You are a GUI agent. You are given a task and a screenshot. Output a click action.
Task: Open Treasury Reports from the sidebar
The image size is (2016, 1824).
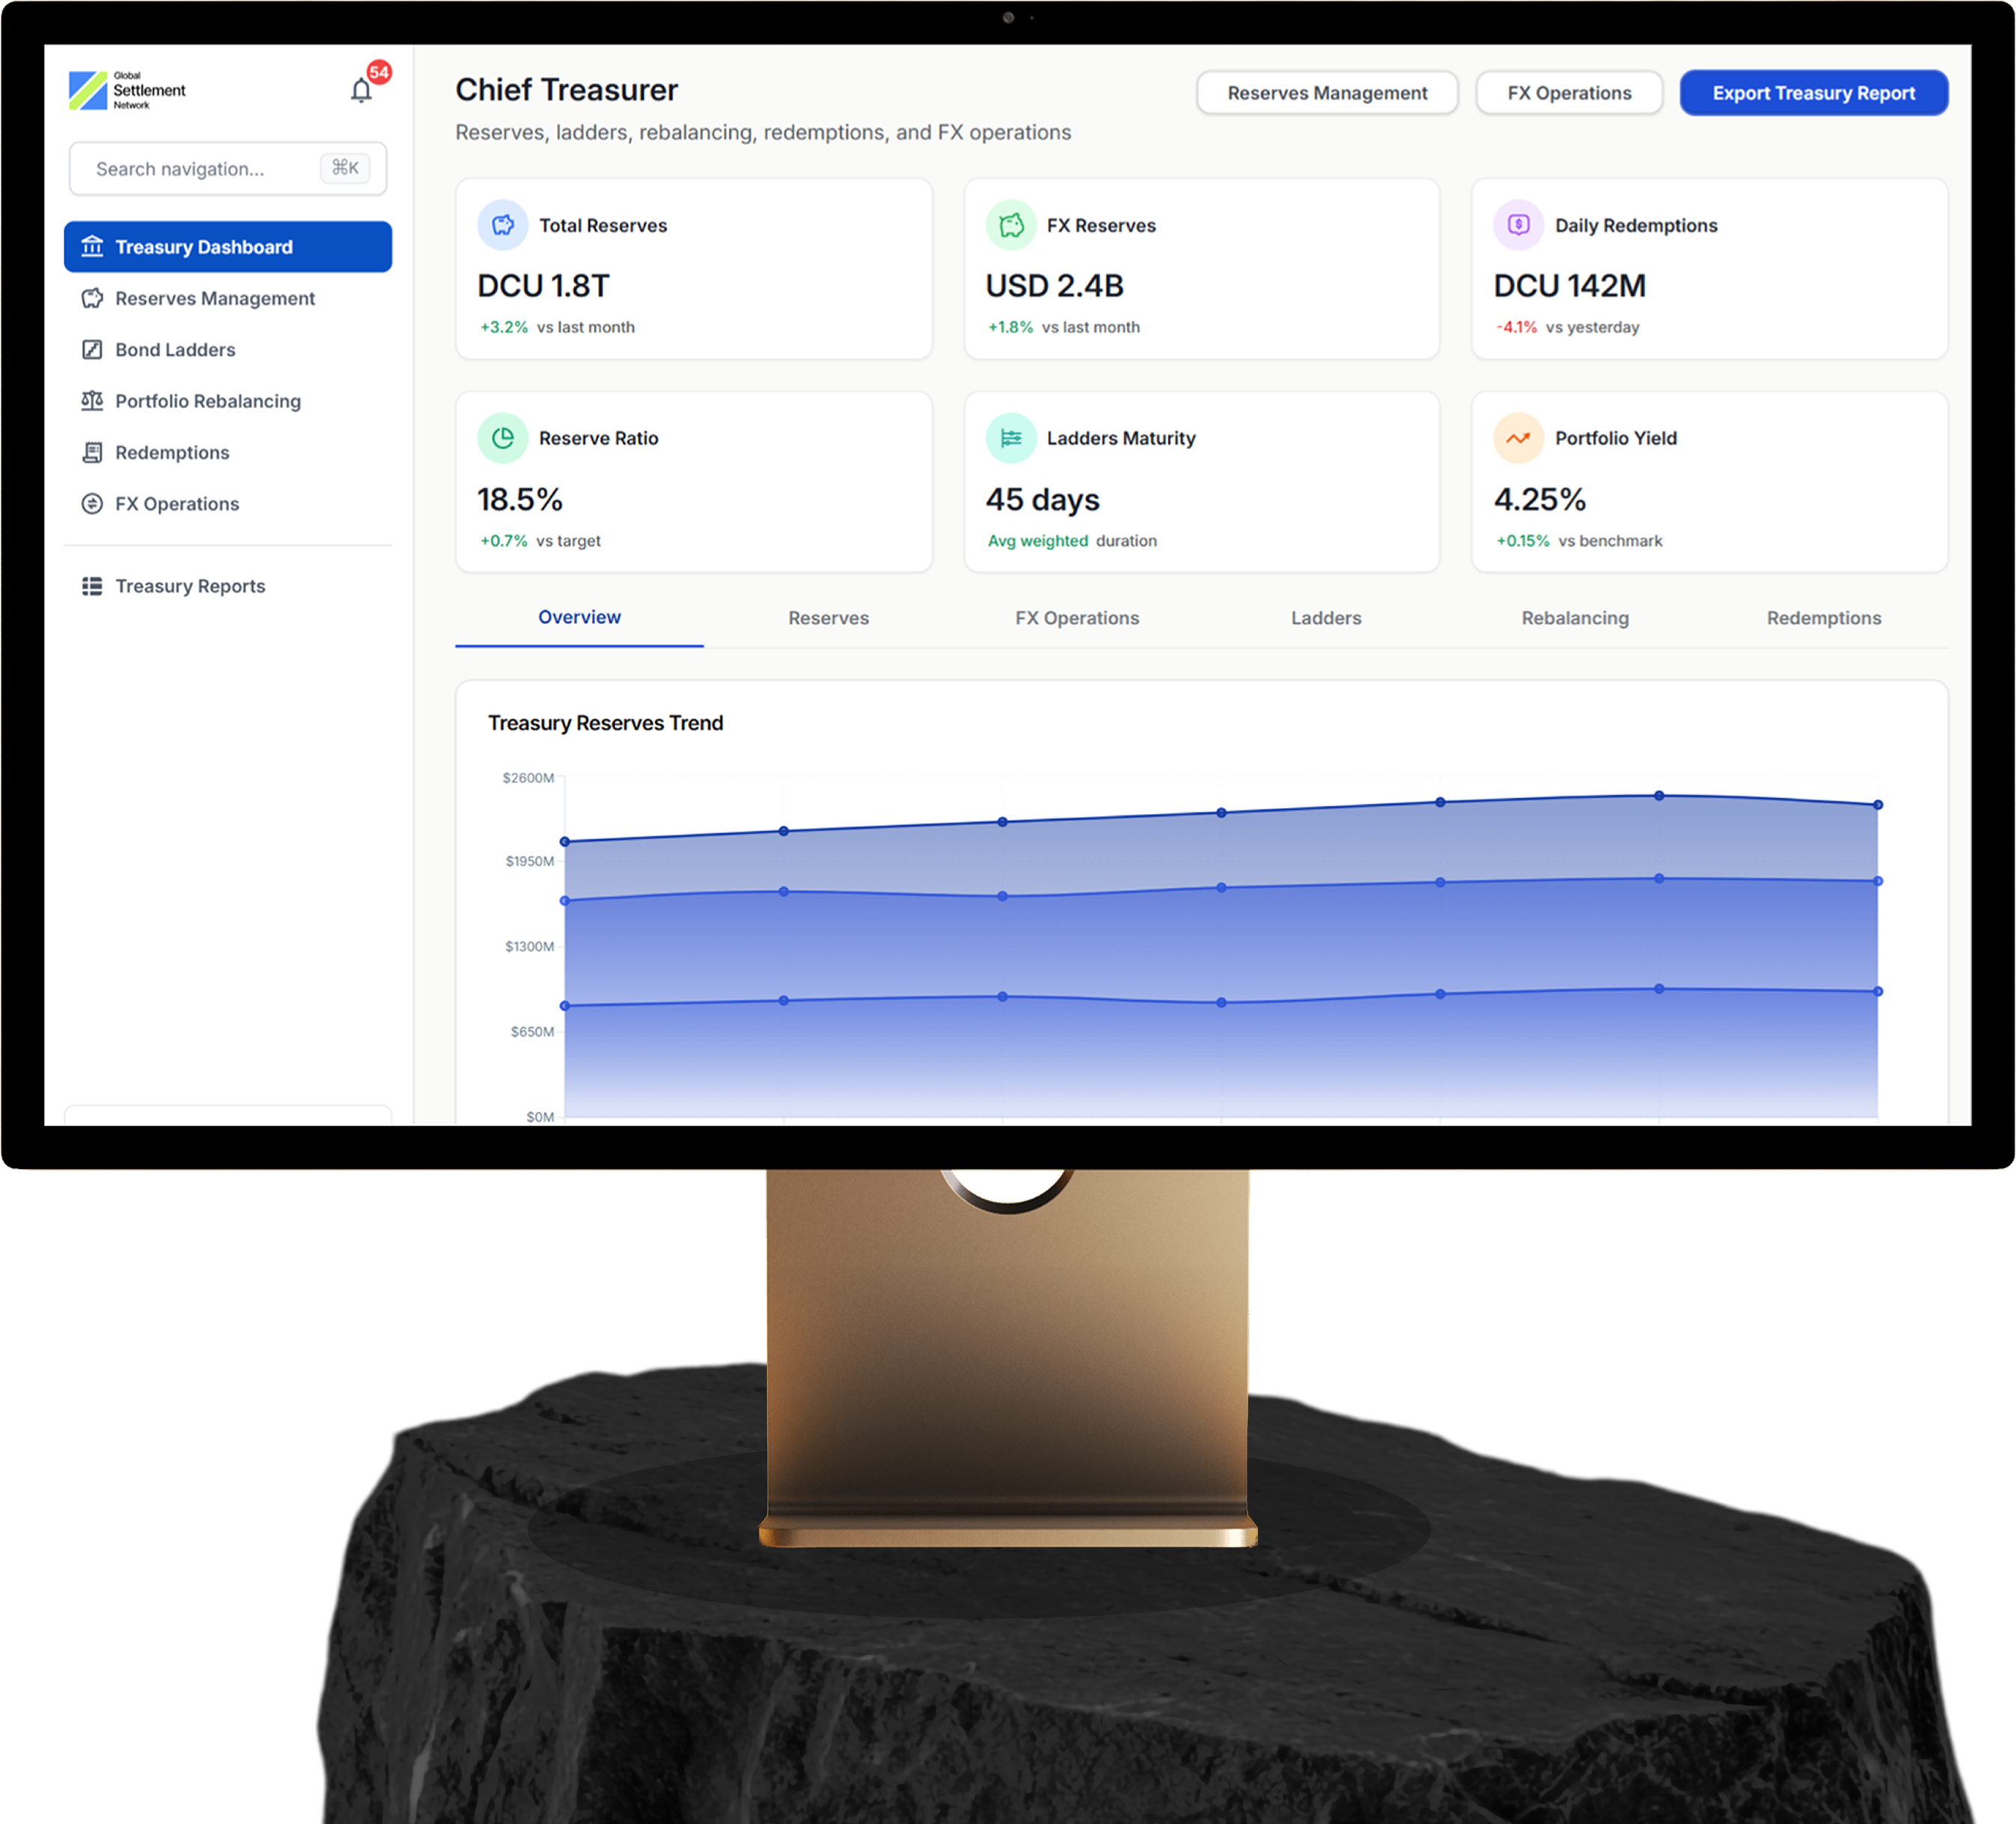pos(190,586)
